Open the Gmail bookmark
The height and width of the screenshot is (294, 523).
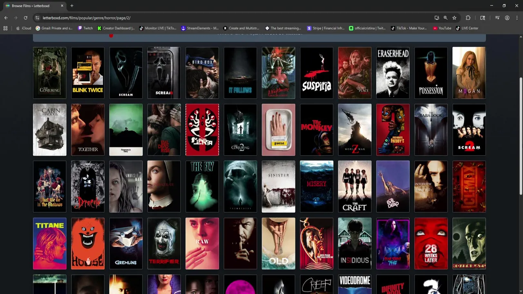pyautogui.click(x=54, y=28)
